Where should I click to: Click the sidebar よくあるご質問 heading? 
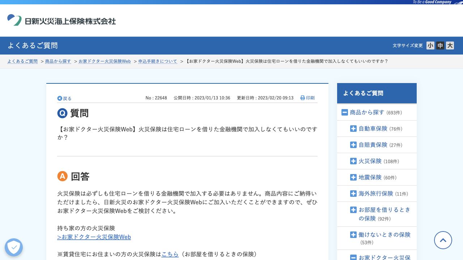pos(363,93)
